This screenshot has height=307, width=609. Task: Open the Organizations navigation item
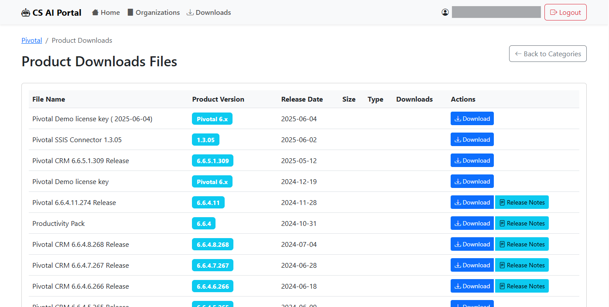point(154,13)
